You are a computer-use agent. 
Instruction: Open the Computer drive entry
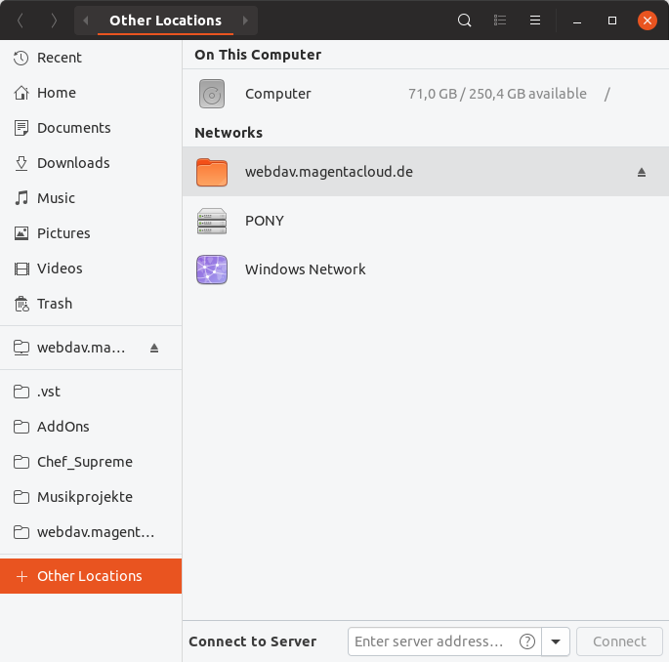coord(426,94)
